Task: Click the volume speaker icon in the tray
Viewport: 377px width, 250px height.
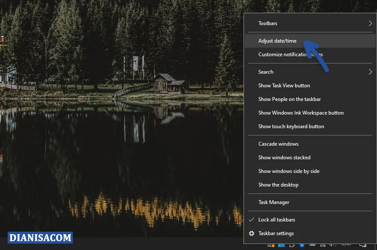Action: pyautogui.click(x=332, y=246)
